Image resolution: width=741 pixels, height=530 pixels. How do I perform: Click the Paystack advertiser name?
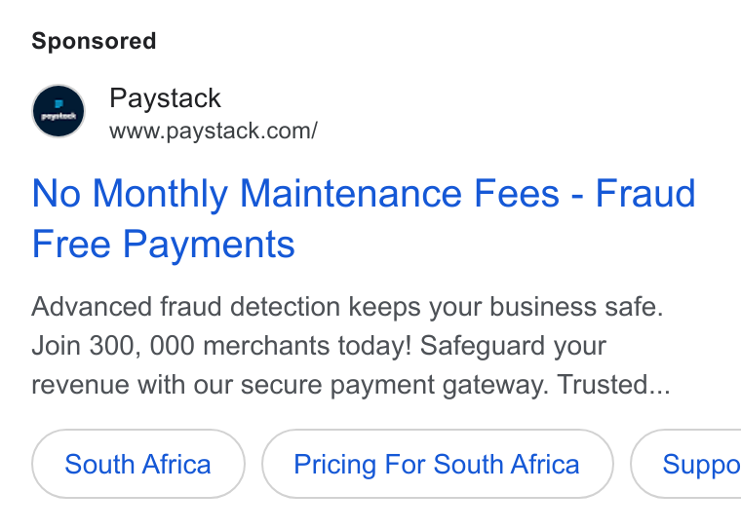tap(165, 98)
